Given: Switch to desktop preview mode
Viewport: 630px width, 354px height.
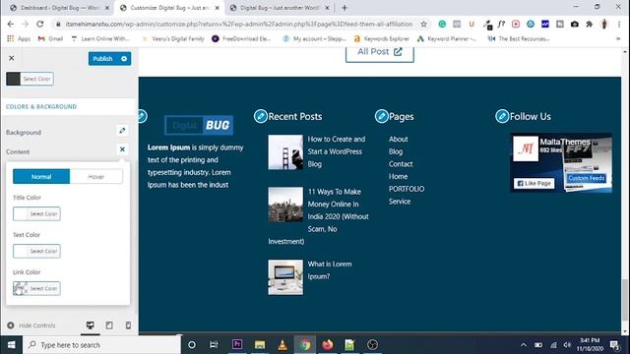Looking at the screenshot, I should [x=91, y=325].
